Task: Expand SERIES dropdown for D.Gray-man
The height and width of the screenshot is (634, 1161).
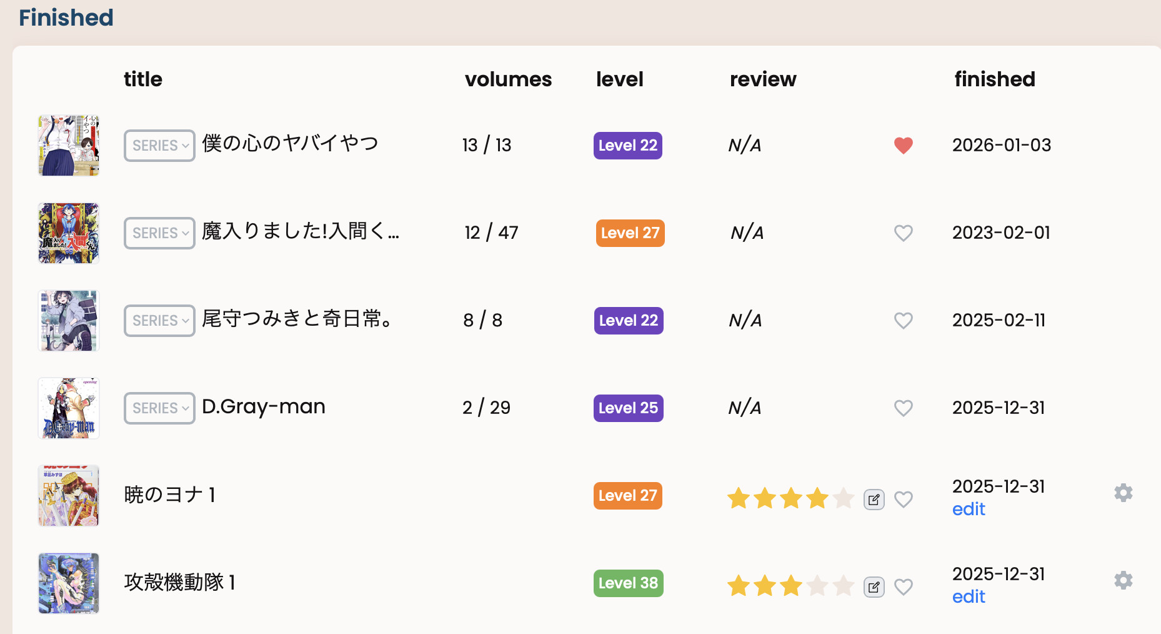Action: click(x=160, y=408)
